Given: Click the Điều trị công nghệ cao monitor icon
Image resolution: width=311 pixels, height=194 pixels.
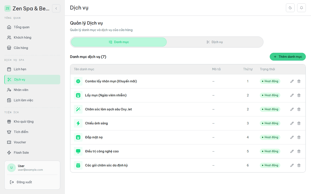Looking at the screenshot, I should (x=78, y=151).
